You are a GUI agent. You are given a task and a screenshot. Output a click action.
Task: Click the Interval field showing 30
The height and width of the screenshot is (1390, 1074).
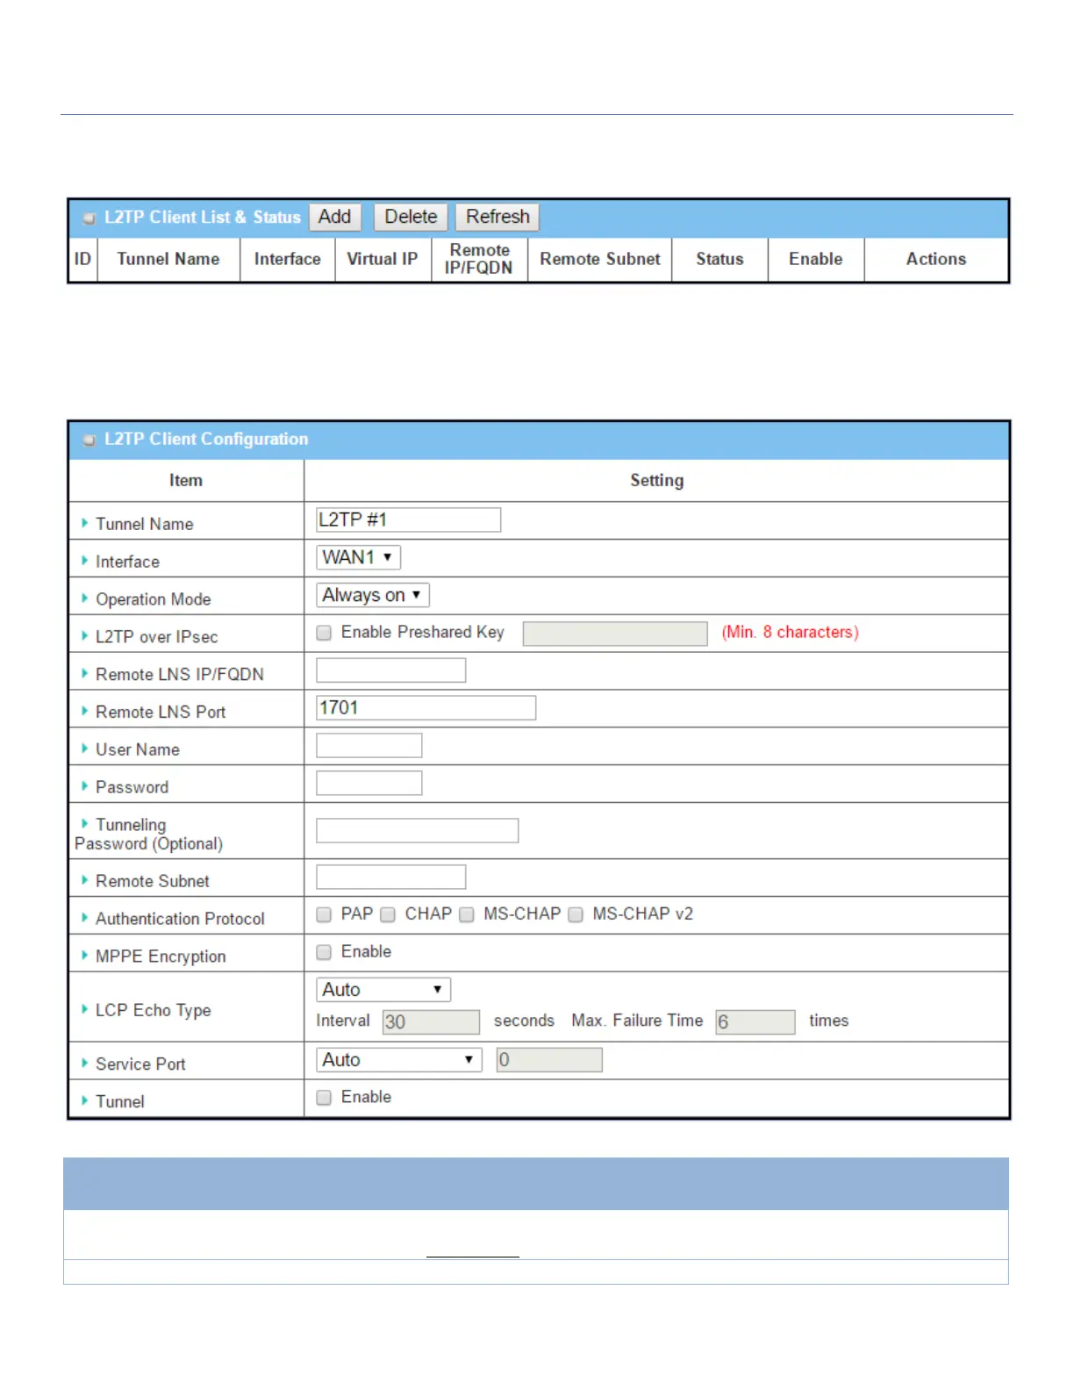click(x=432, y=1021)
